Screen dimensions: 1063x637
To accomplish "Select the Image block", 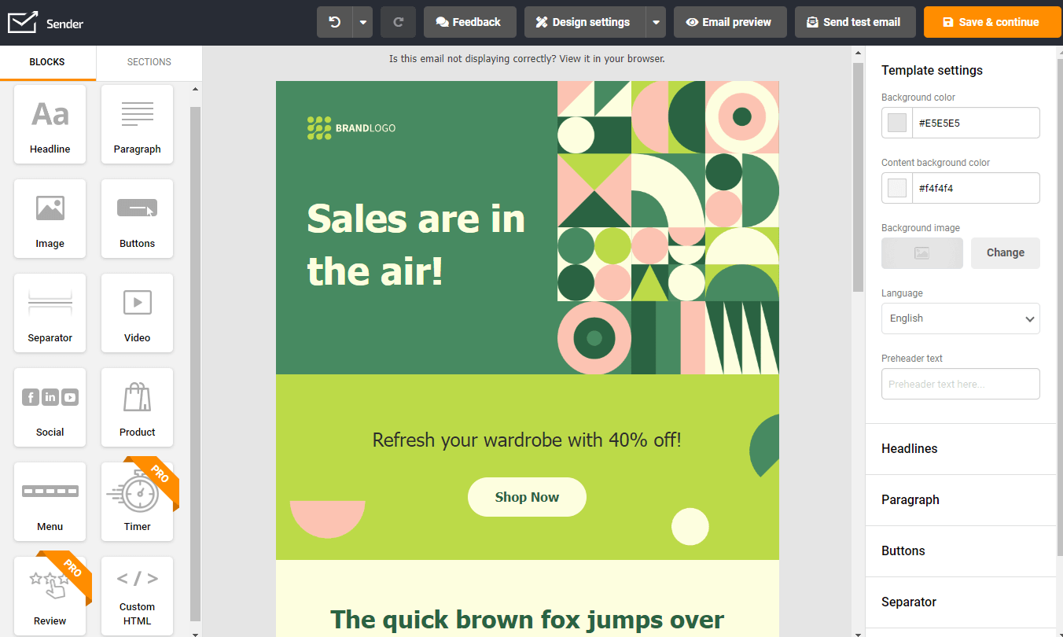I will pos(50,219).
